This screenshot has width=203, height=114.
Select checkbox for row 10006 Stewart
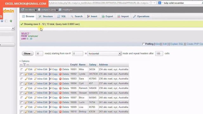pyautogui.click(x=22, y=93)
